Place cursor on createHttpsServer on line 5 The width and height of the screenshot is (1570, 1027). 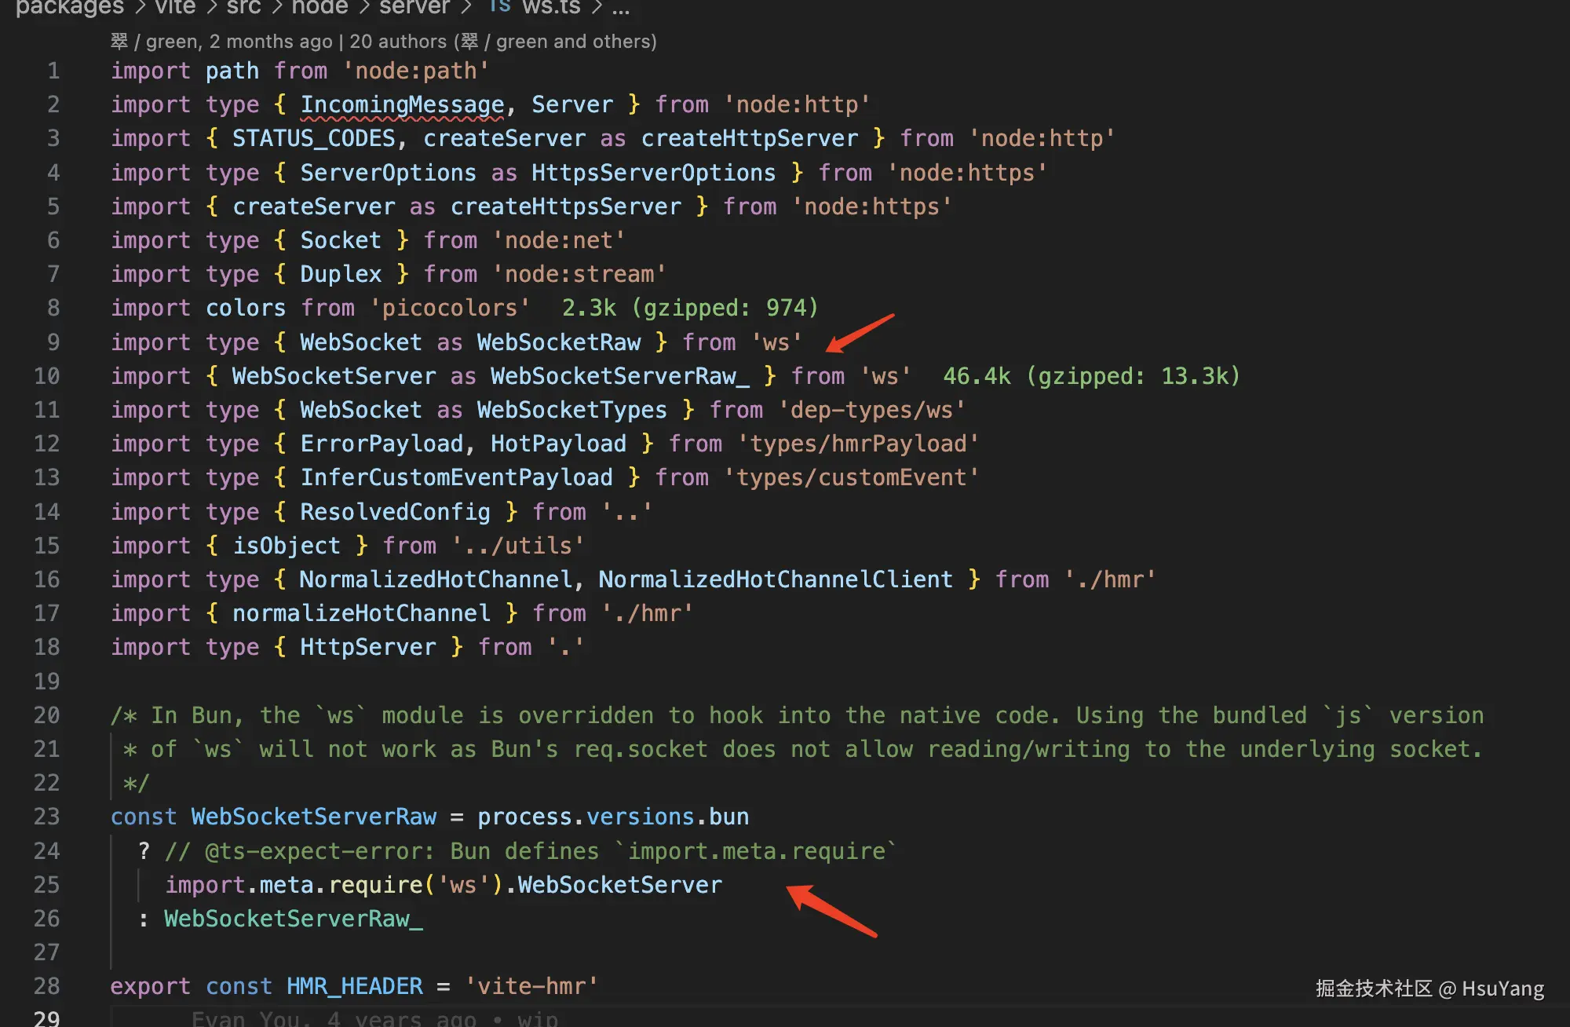click(565, 206)
